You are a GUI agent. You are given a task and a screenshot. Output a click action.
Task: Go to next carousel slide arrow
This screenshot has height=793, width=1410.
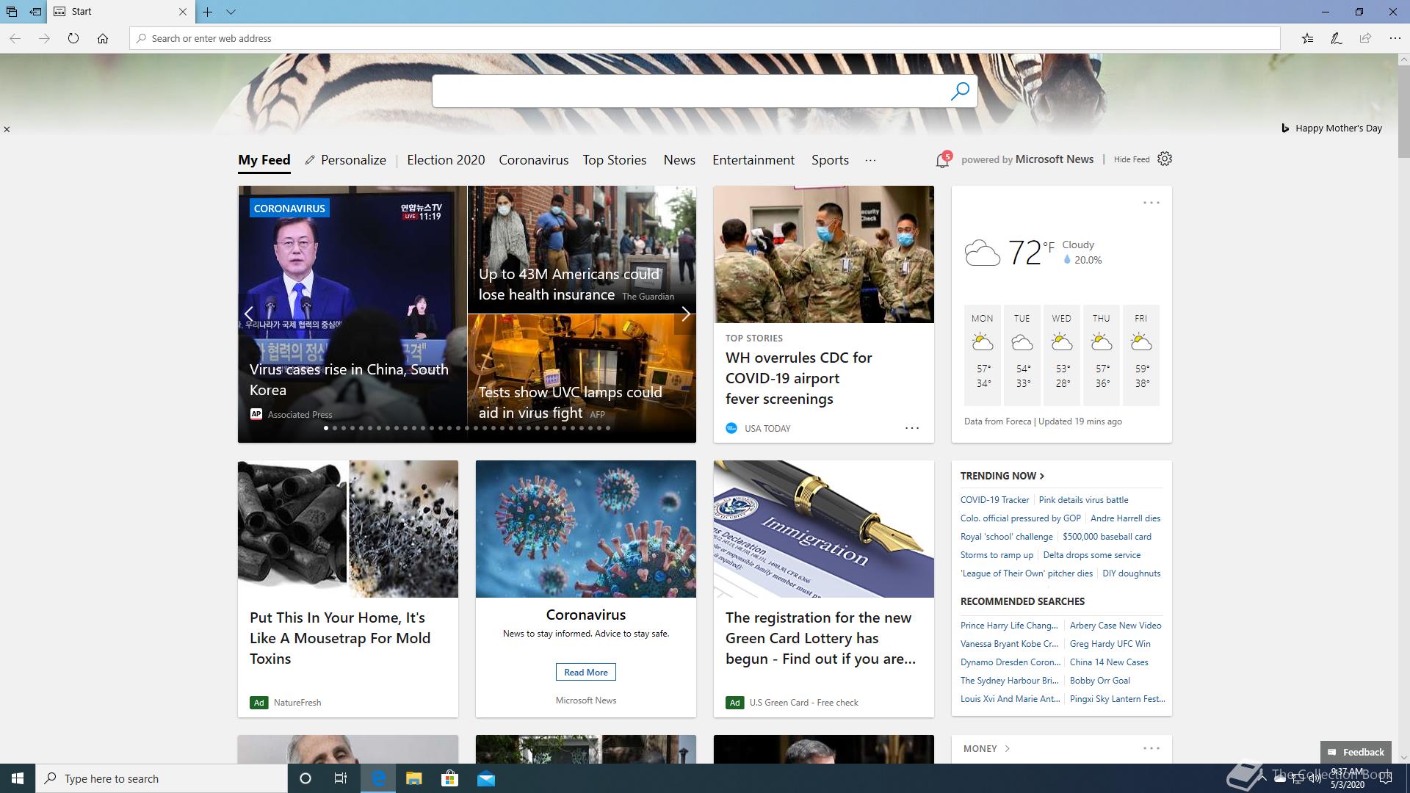685,314
